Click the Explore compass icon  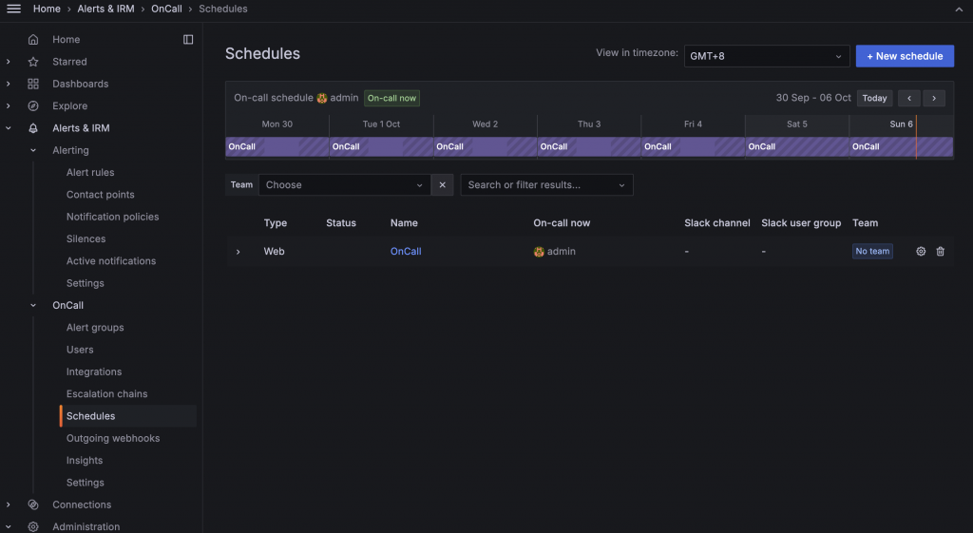(x=33, y=106)
